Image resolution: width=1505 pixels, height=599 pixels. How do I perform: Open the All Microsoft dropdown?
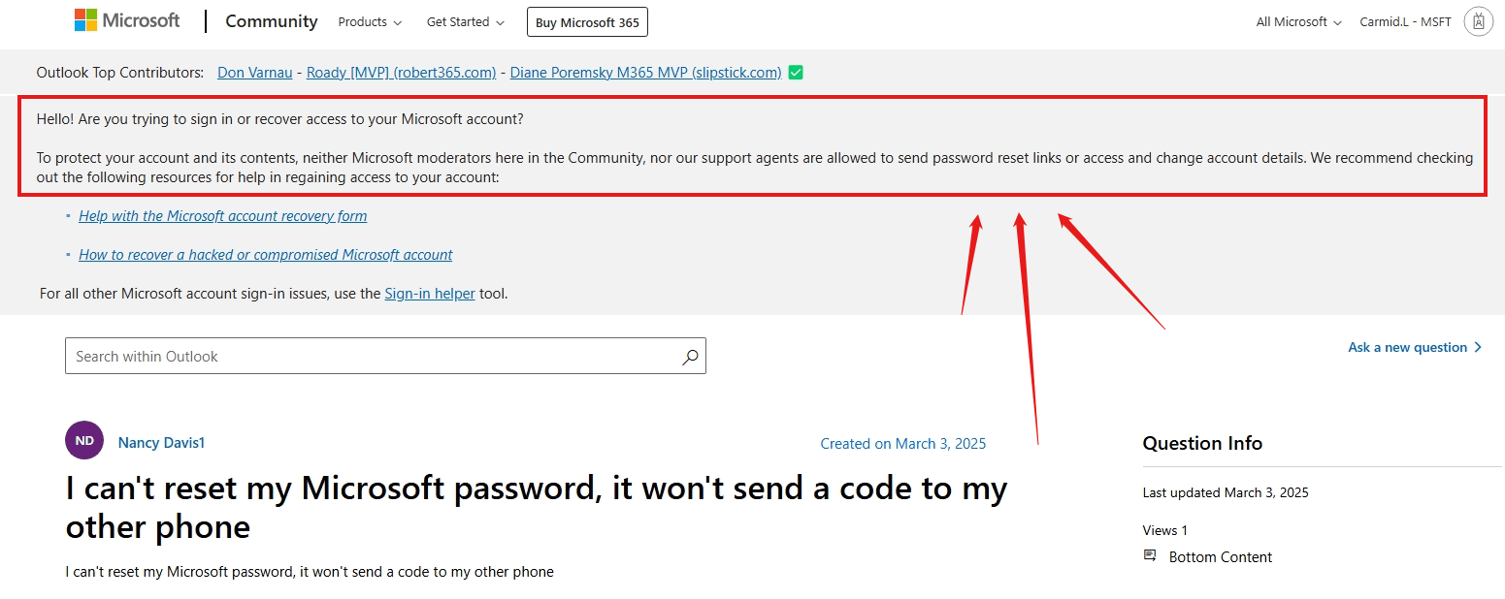click(x=1297, y=20)
